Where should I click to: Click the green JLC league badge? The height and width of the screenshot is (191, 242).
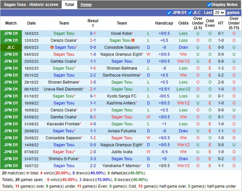[x=11, y=47]
